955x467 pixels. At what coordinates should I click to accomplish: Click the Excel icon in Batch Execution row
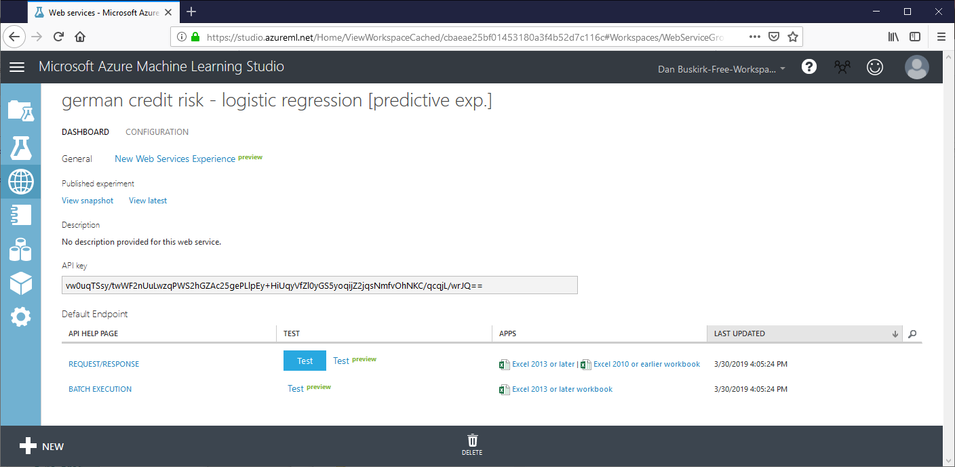tap(504, 390)
